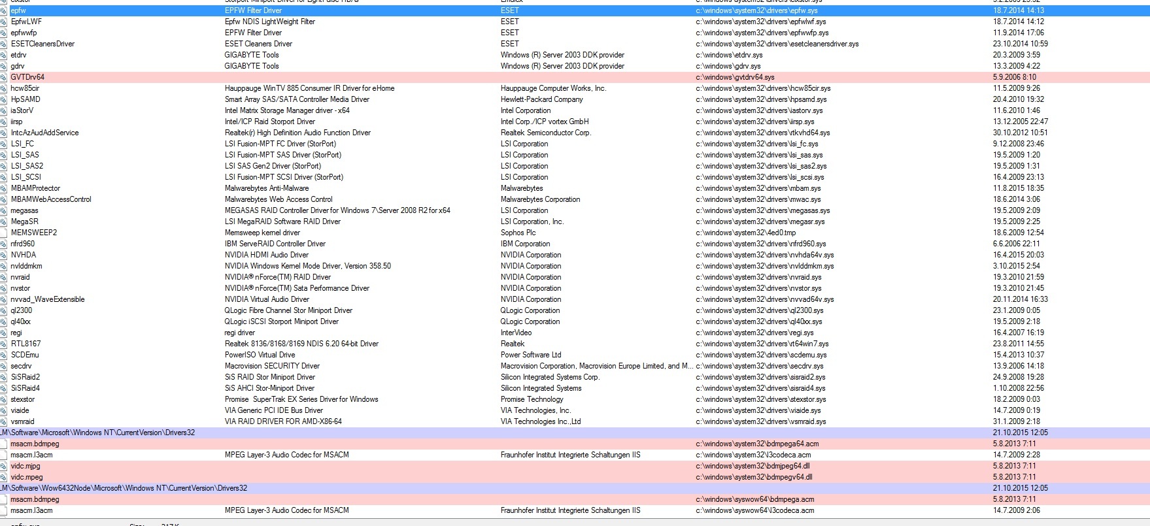Viewport: 1150px width, 526px height.
Task: Click the EpfwLWF entry name
Action: 26,22
